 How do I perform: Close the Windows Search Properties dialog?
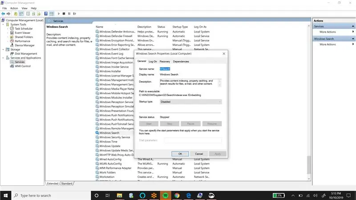[224, 54]
